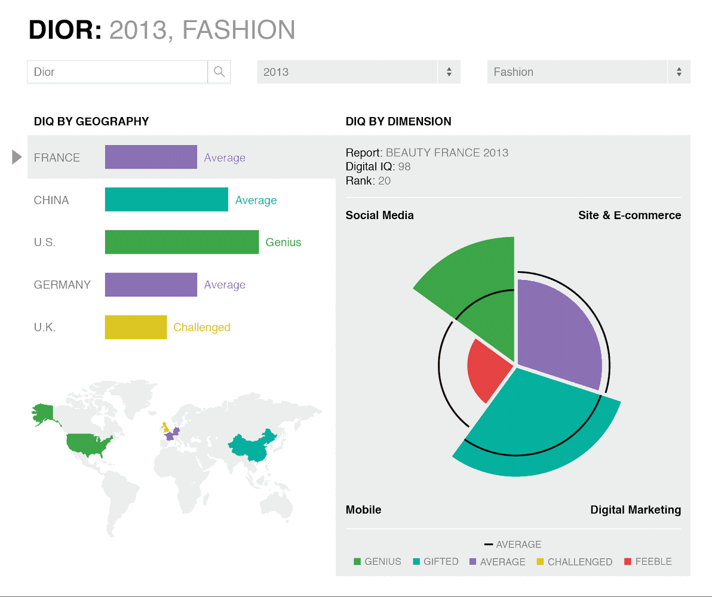This screenshot has width=712, height=597.
Task: Select the Genius green legend swatch
Action: [357, 561]
